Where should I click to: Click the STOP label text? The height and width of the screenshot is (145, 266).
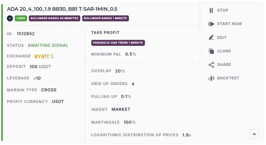223,10
